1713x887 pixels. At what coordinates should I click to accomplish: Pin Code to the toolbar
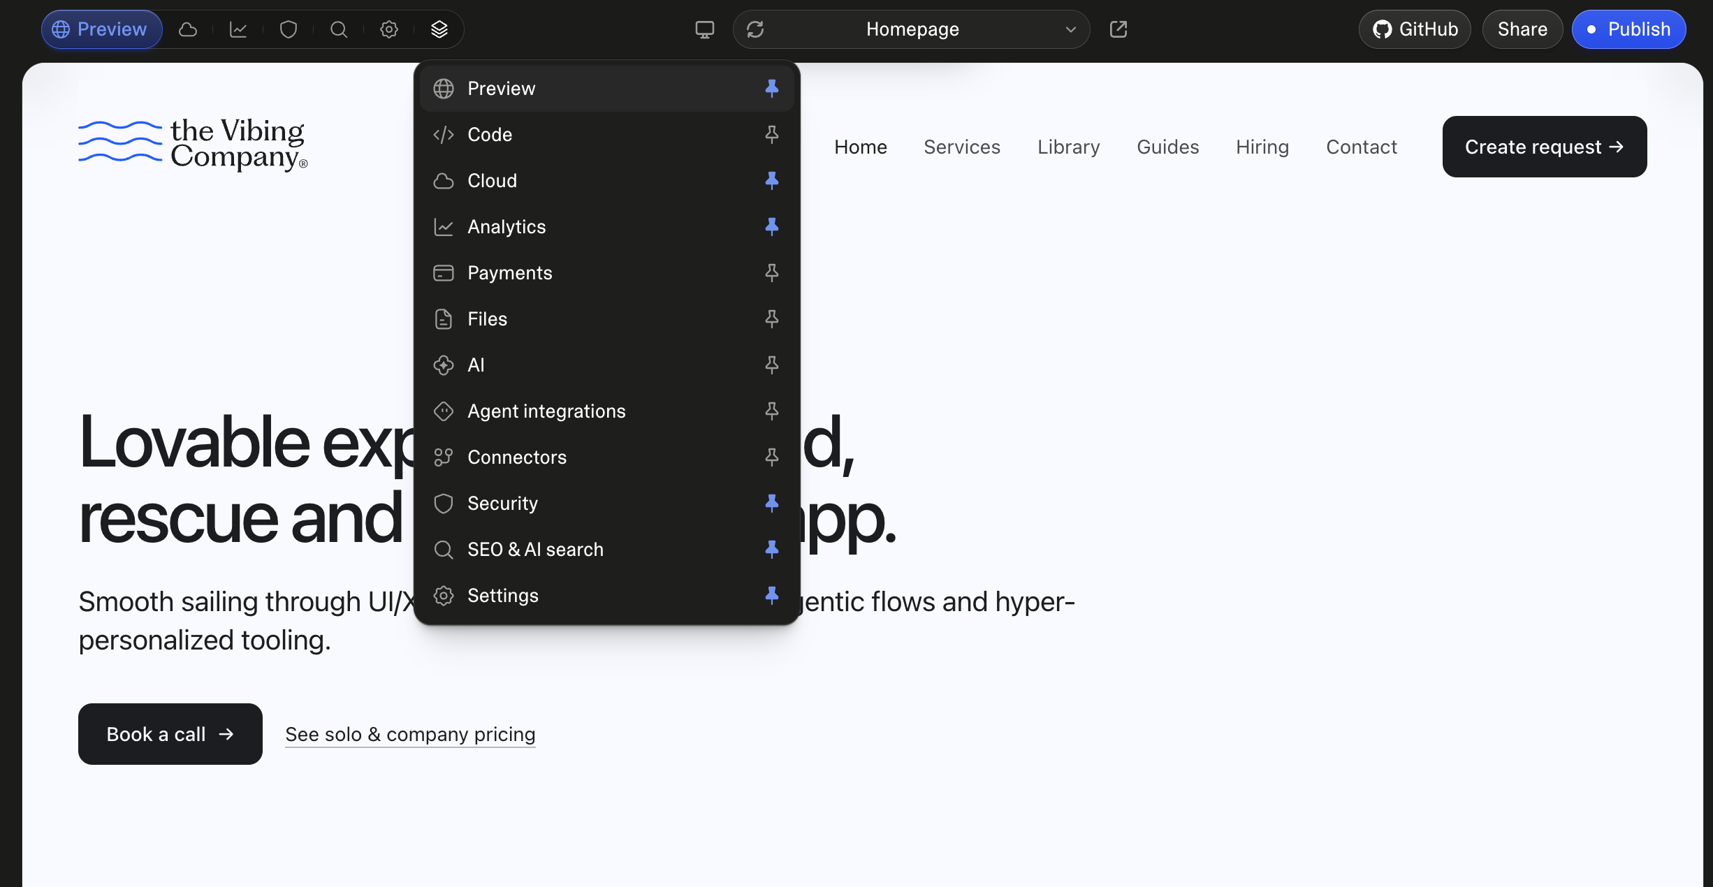(x=772, y=135)
